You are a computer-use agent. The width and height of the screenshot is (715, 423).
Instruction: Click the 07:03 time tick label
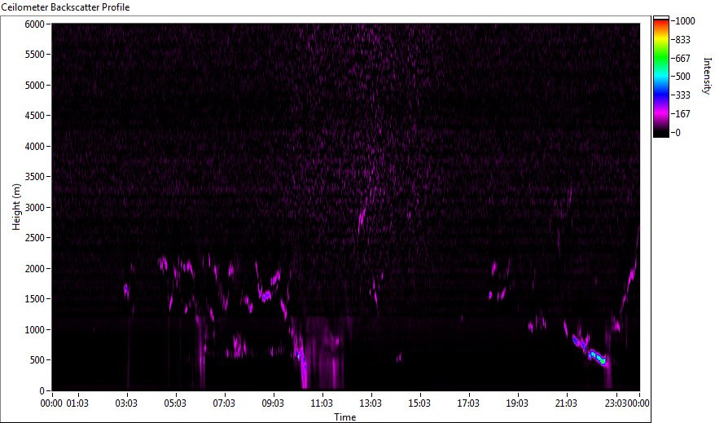(224, 403)
